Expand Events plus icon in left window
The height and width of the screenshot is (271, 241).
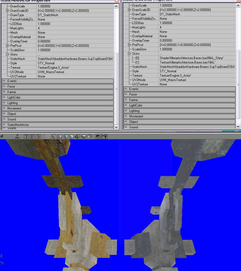pos(4,81)
